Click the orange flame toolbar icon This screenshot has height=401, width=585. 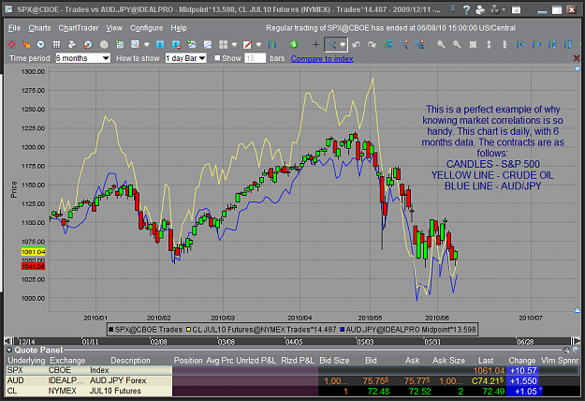click(26, 44)
